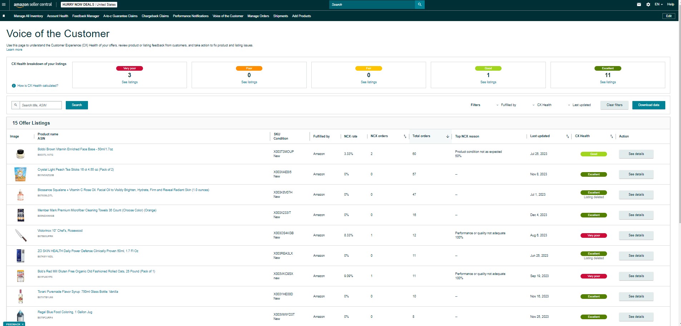Click the amazon seller central logo
The height and width of the screenshot is (326, 681).
coord(33,5)
